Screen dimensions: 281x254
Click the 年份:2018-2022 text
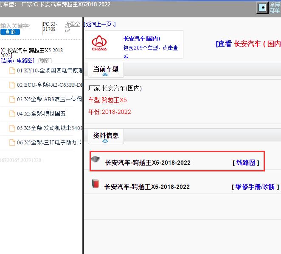coord(110,112)
